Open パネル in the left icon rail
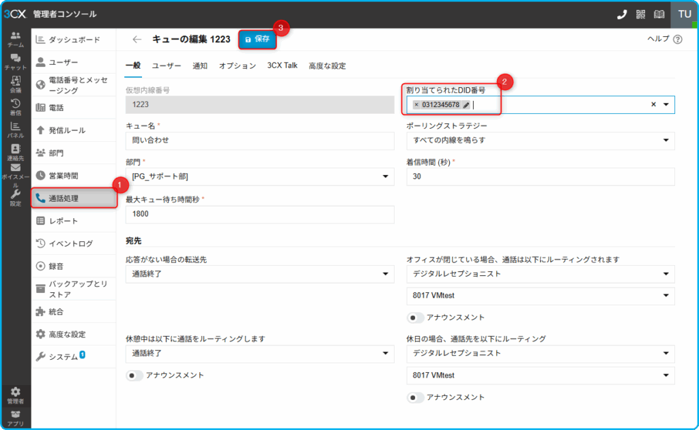Viewport: 699px width, 430px height. click(x=15, y=129)
